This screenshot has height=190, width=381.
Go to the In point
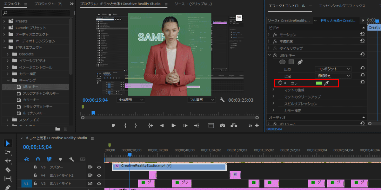coord(151,126)
